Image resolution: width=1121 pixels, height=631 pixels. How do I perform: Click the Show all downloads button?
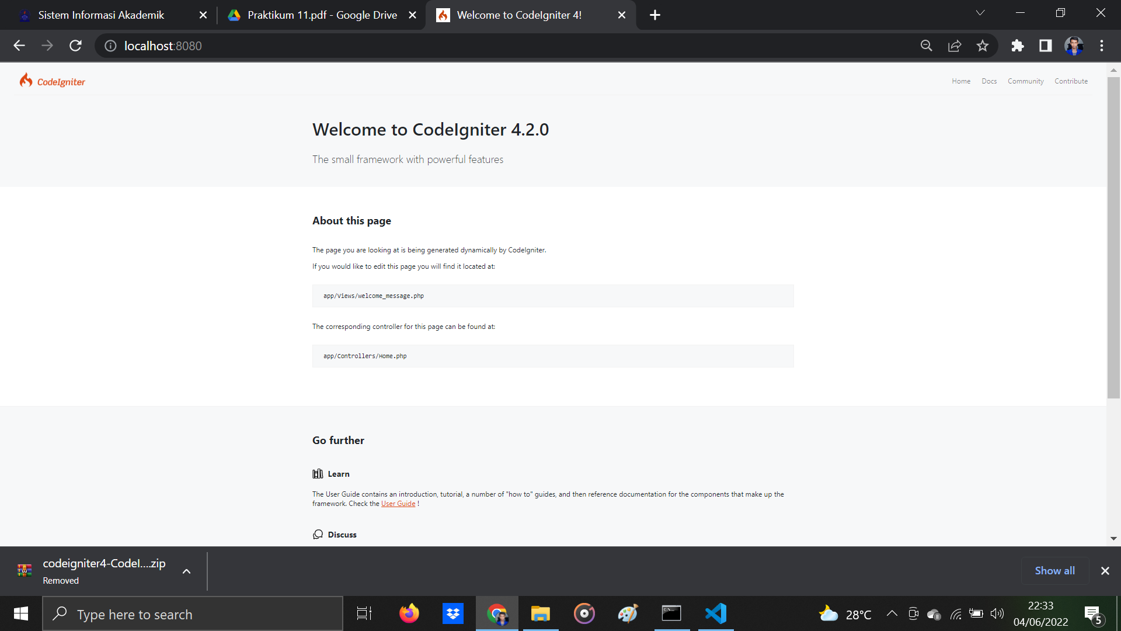pyautogui.click(x=1054, y=571)
